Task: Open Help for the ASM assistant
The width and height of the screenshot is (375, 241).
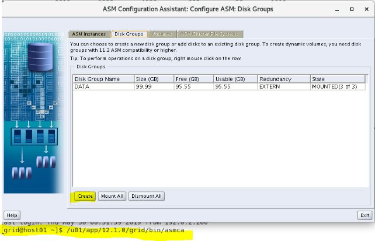Action: point(11,215)
